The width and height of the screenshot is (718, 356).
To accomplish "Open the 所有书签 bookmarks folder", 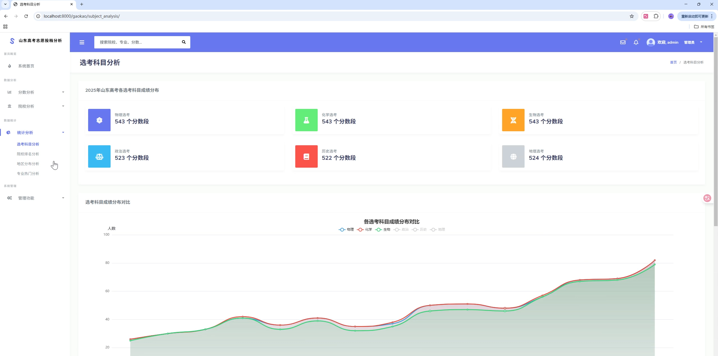I will (704, 27).
